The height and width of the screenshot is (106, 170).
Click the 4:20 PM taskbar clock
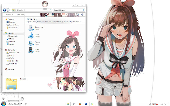pos(163,104)
